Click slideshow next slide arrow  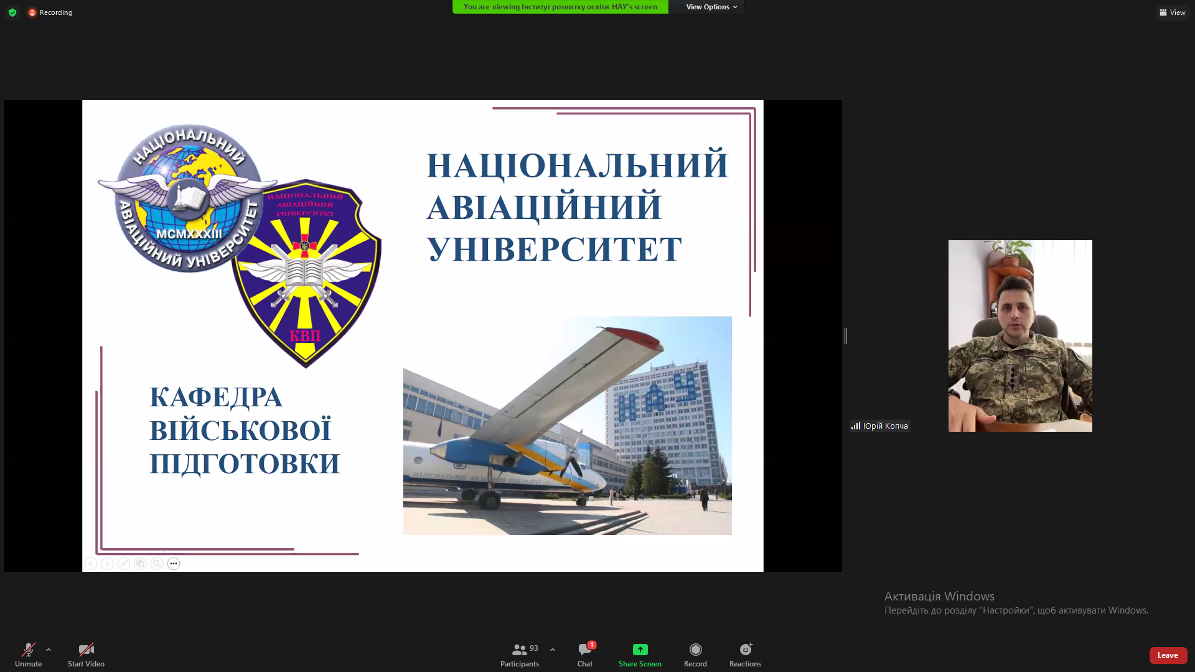click(x=107, y=564)
